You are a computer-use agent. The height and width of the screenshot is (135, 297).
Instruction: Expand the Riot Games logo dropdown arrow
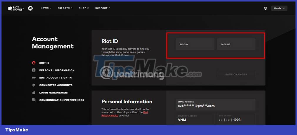point(24,8)
